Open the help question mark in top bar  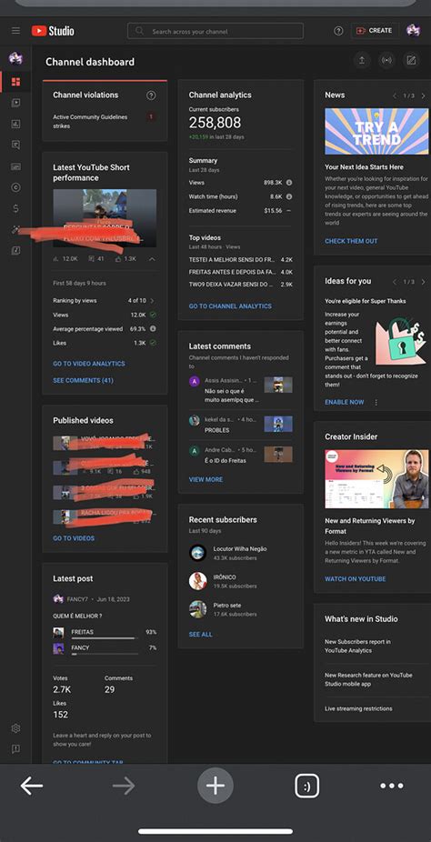[x=338, y=31]
